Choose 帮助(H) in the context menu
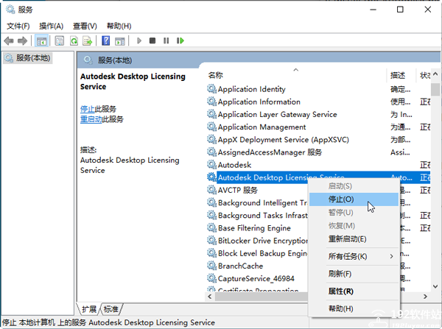 click(x=354, y=308)
